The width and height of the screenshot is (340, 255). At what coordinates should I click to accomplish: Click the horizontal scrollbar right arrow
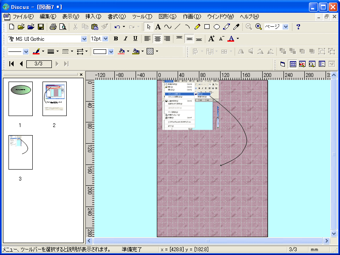pos(326,241)
